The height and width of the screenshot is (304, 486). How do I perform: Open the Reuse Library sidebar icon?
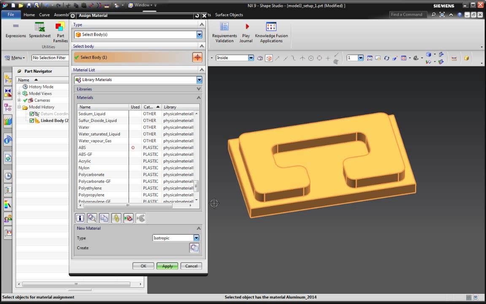pos(8,121)
